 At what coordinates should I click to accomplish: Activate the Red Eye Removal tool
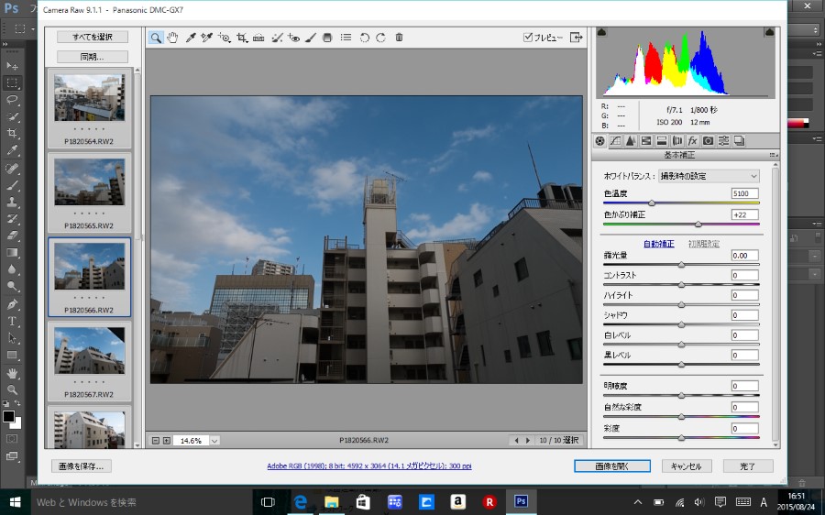(293, 38)
